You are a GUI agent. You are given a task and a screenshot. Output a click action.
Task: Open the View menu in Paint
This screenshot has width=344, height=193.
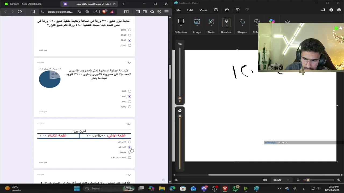[x=203, y=10]
